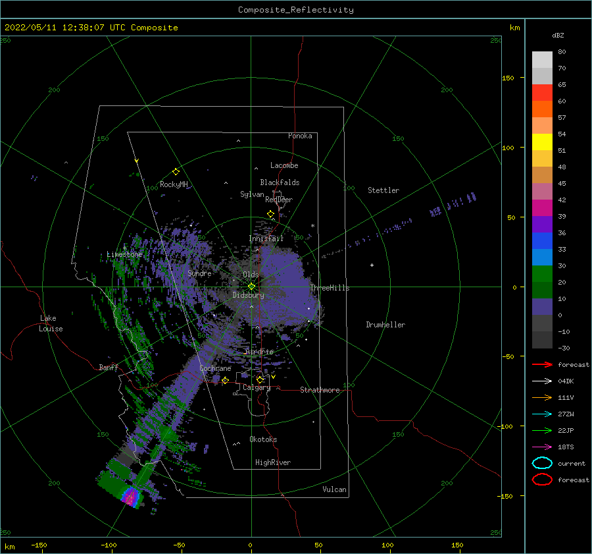The width and height of the screenshot is (592, 554).
Task: Click the km unit label at top right
Action: click(515, 28)
